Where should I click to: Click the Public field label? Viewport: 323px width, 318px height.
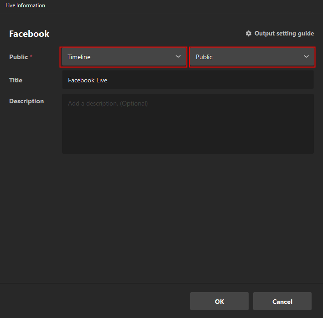coord(18,57)
